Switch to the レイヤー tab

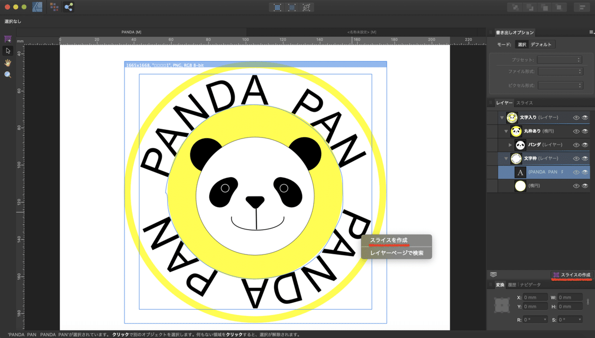504,102
